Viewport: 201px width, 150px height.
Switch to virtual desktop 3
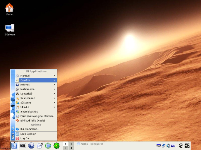point(66,148)
